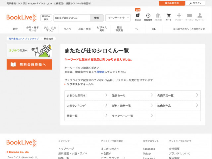Click the BookLive logo in header

point(22,18)
